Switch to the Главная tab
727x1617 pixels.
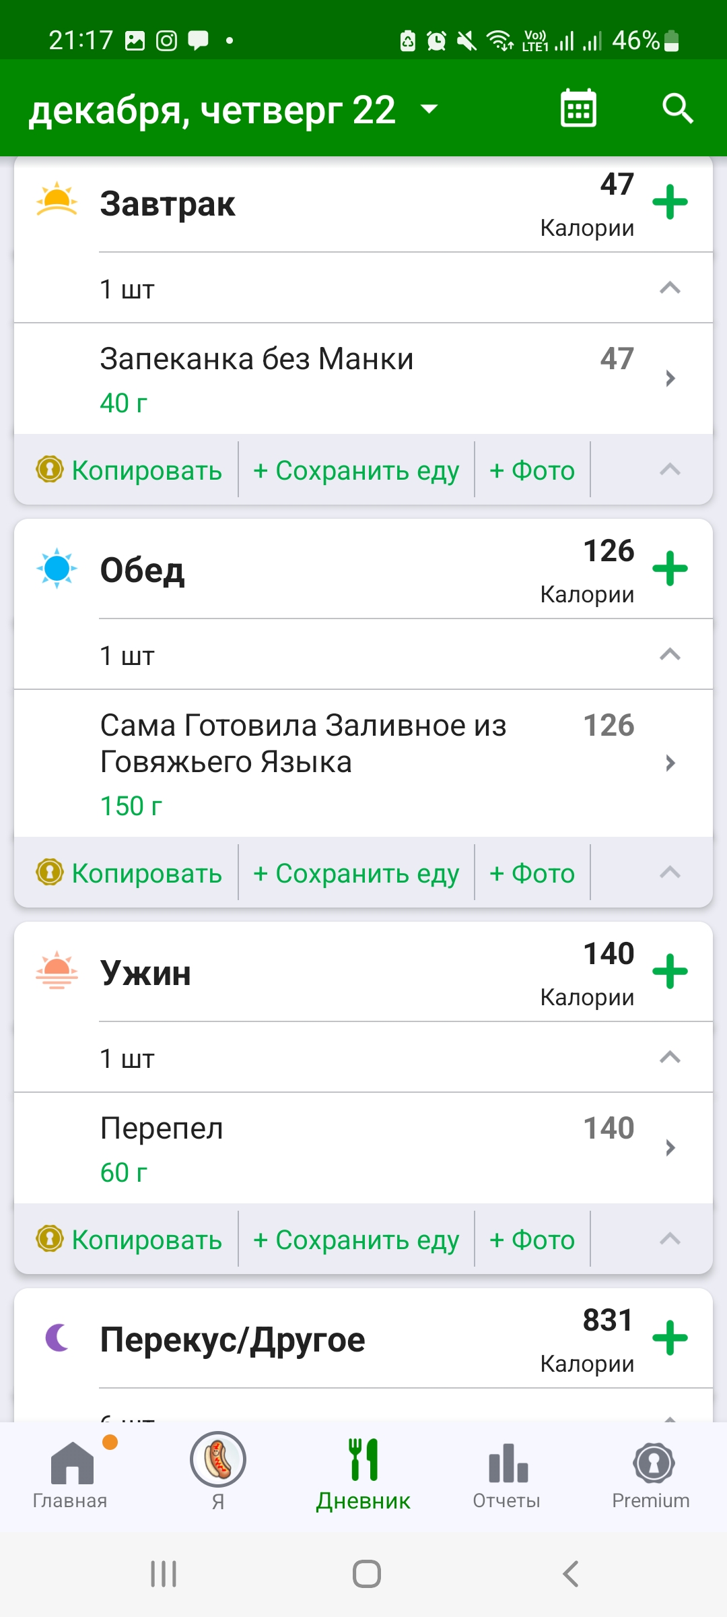coord(71,1472)
